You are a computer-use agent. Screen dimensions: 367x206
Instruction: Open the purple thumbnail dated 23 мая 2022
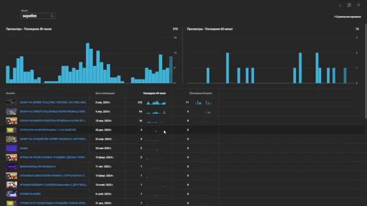click(11, 148)
